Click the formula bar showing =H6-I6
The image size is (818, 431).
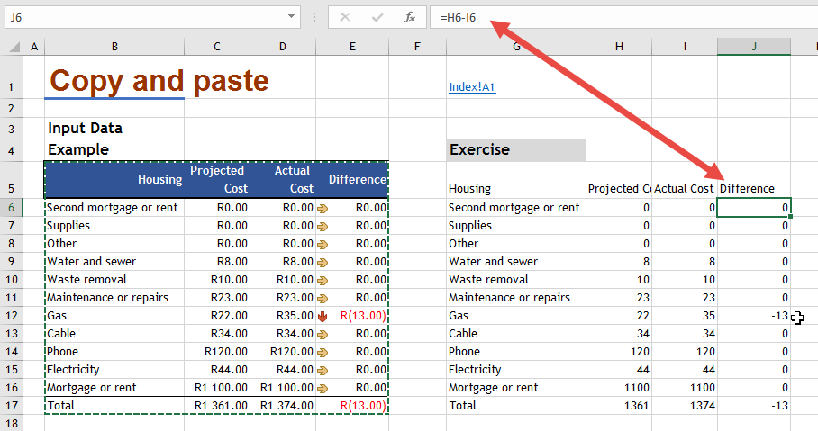click(624, 17)
